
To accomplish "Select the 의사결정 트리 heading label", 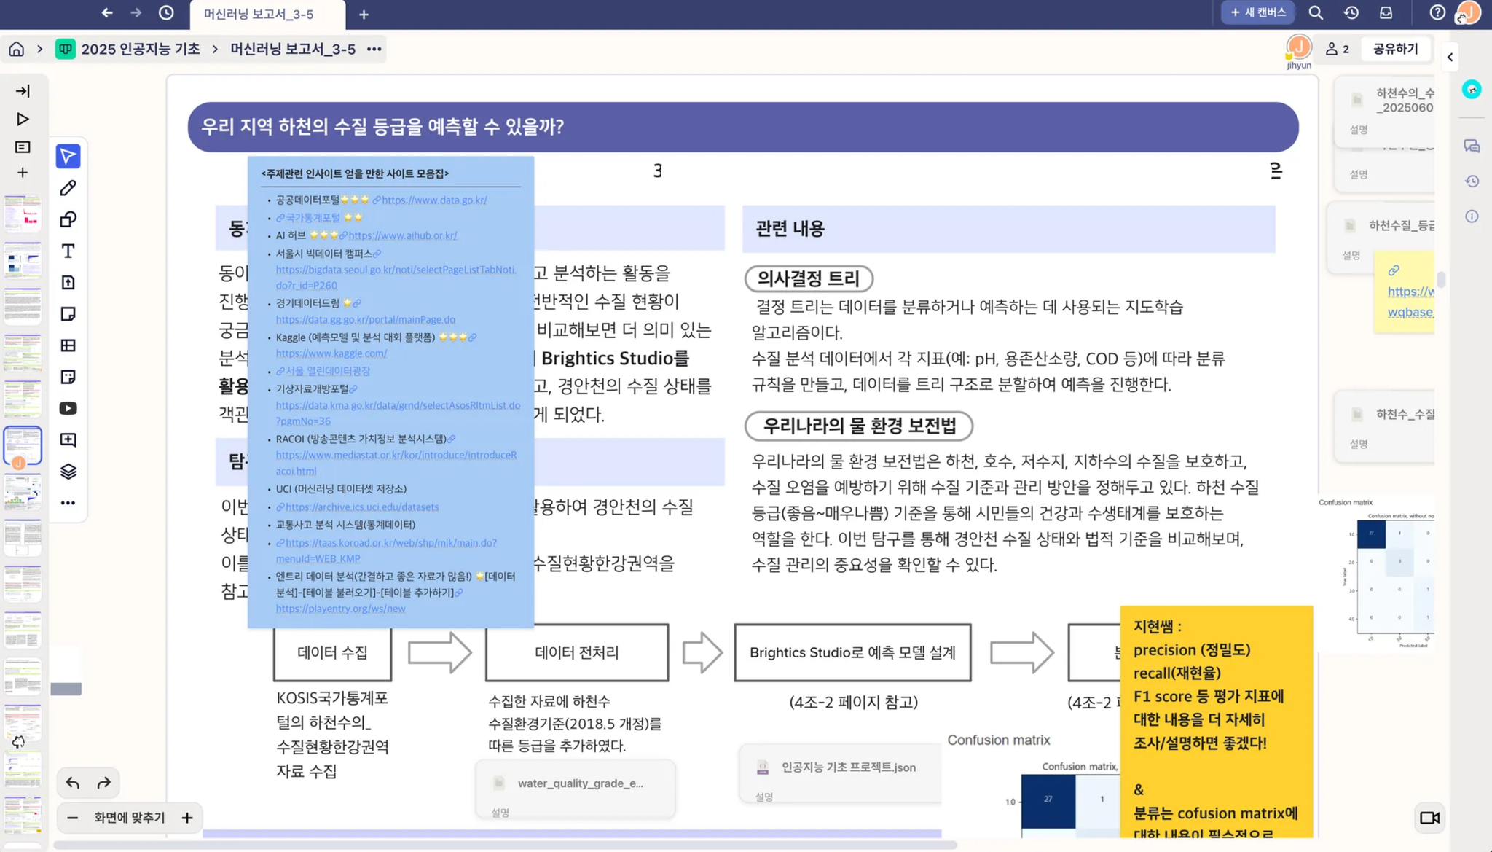I will (809, 278).
